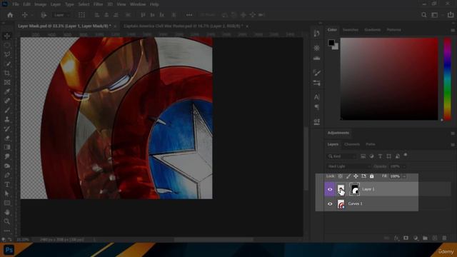Open the Hard Light blend mode dropdown

(348, 166)
